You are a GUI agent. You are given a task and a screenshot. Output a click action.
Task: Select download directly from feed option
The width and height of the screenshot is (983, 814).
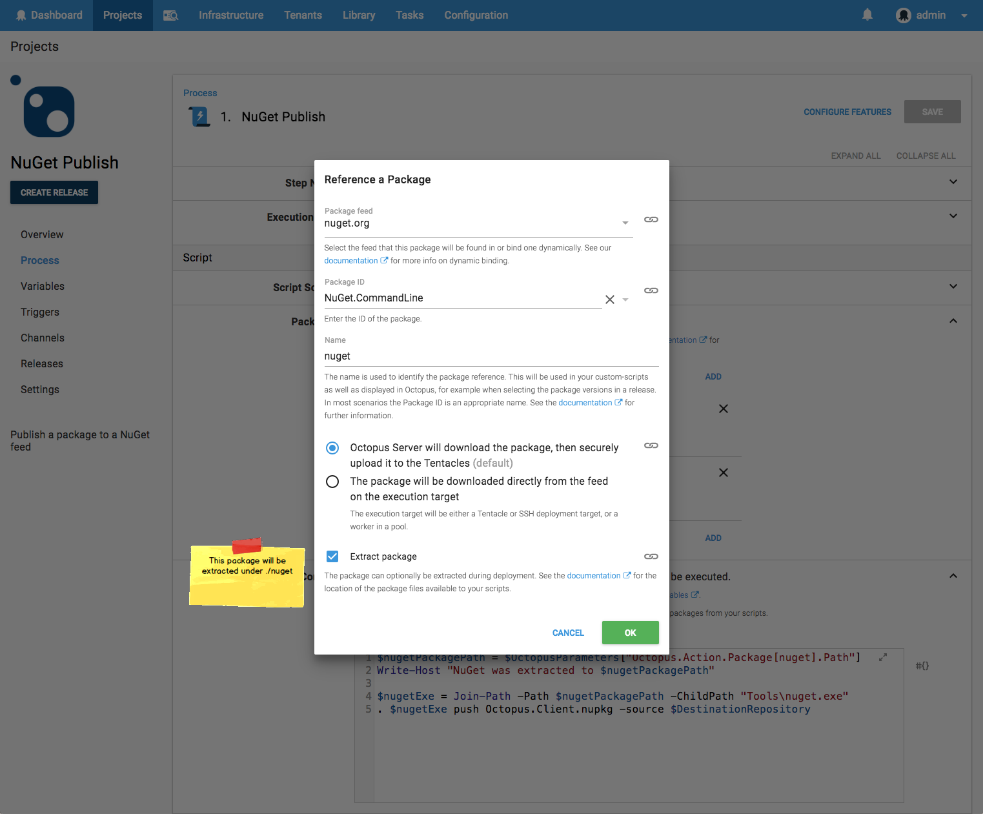coord(332,481)
